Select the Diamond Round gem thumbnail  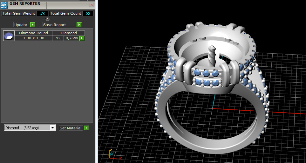9,36
